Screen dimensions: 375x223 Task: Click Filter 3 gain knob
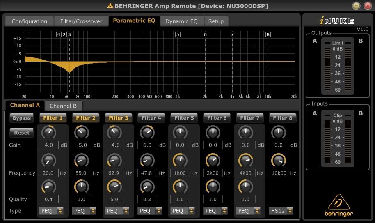(114, 132)
